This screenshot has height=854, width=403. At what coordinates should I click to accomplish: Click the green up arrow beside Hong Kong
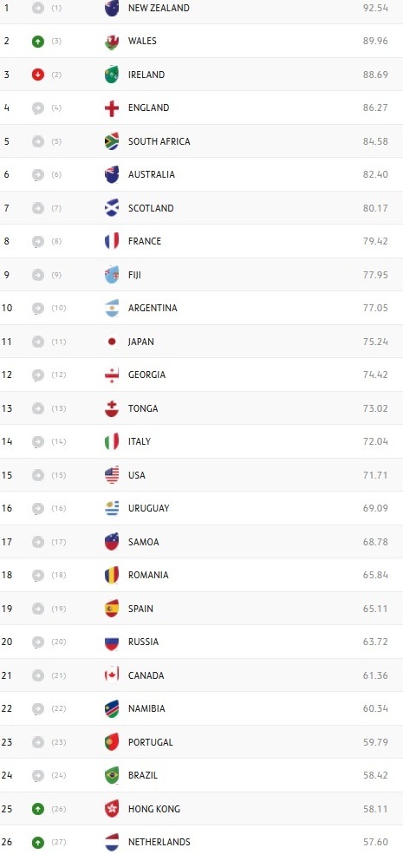click(x=37, y=809)
